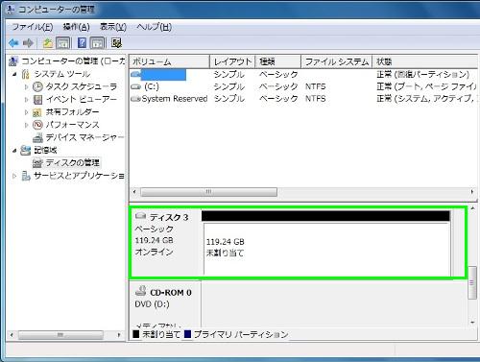Image resolution: width=480 pixels, height=362 pixels.
Task: Toggle the Show/Hide Console Tree icon
Action: [x=63, y=43]
